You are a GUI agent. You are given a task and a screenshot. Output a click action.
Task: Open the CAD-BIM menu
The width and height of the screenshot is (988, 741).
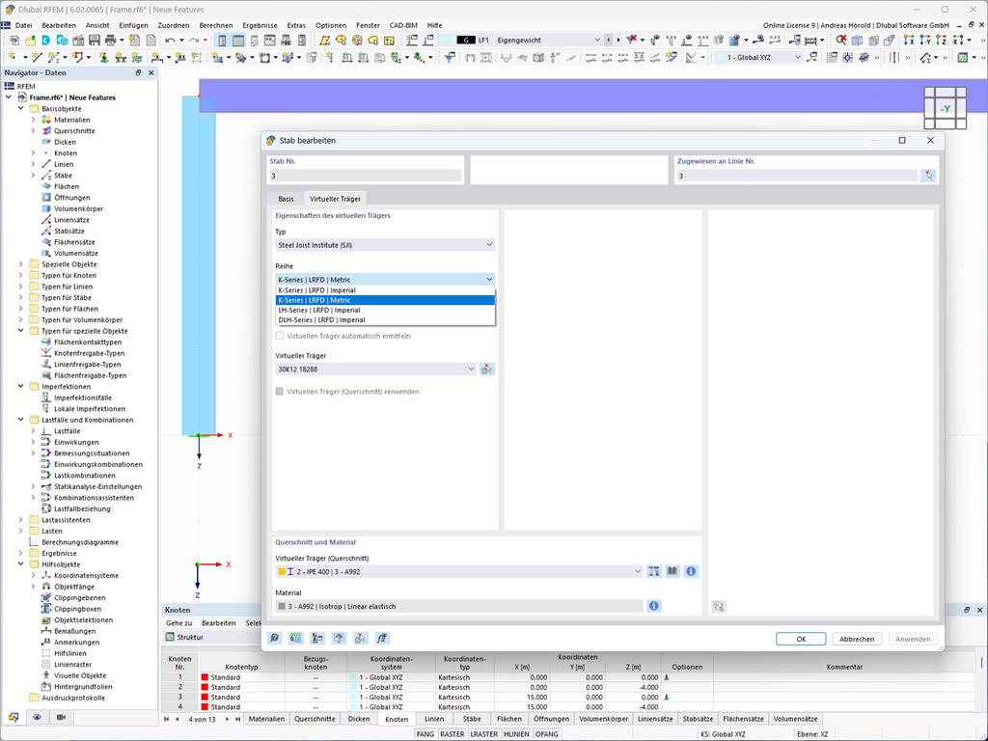click(x=403, y=25)
